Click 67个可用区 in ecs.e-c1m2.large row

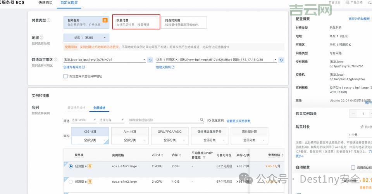pos(224,182)
